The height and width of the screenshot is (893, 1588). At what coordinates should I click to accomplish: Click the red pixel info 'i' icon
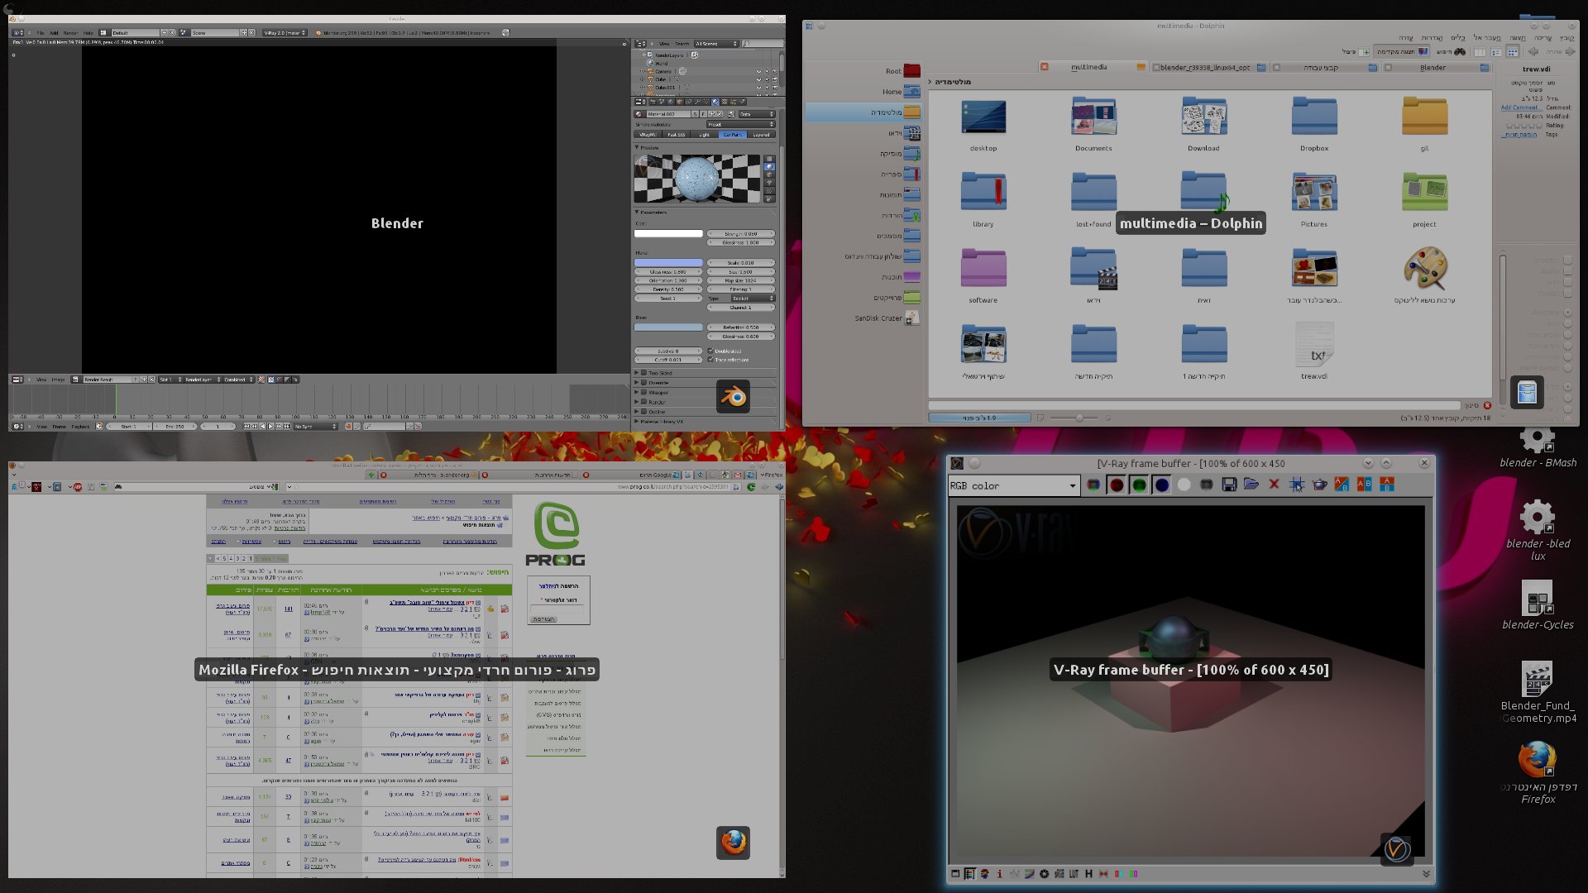coord(999,874)
